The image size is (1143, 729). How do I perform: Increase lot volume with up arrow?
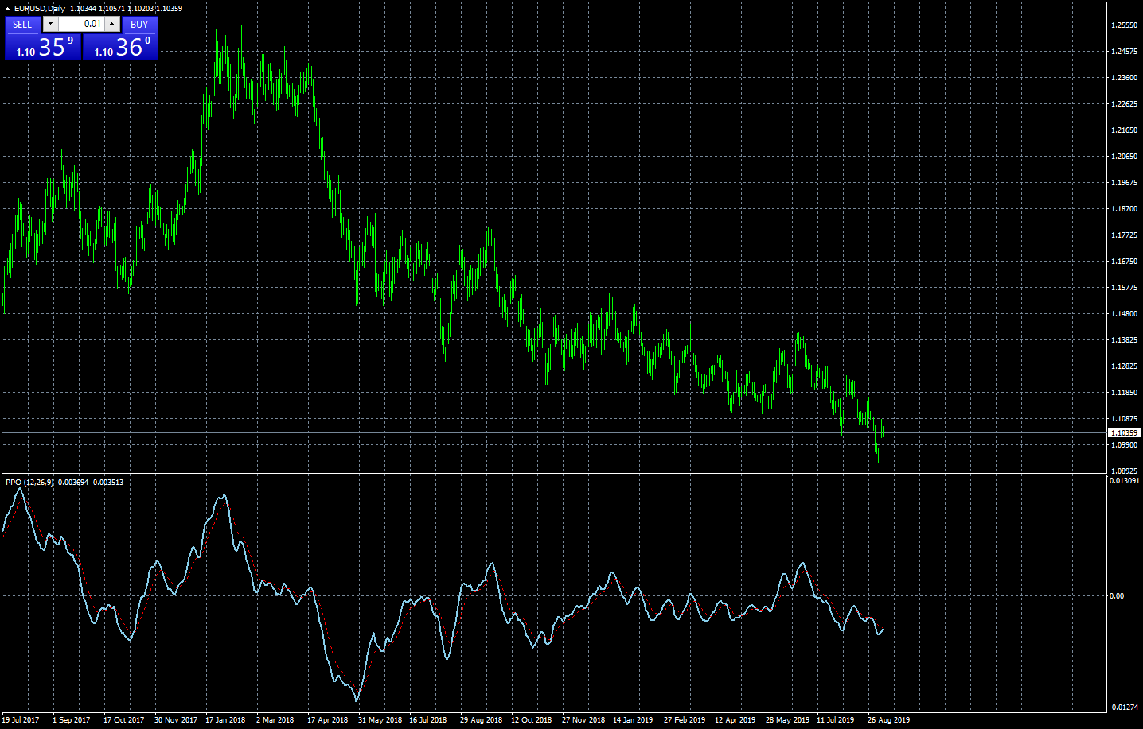[x=112, y=24]
